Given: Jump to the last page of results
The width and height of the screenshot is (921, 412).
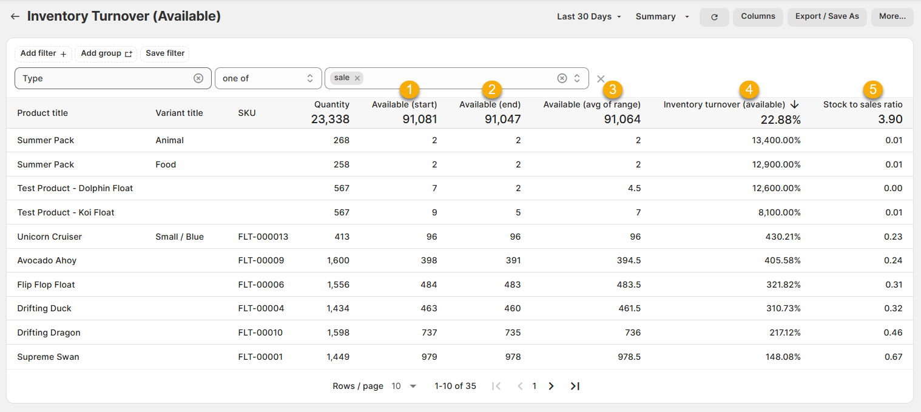Looking at the screenshot, I should [575, 386].
